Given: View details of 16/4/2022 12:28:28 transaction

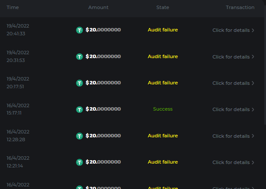Looking at the screenshot, I should (231, 136).
